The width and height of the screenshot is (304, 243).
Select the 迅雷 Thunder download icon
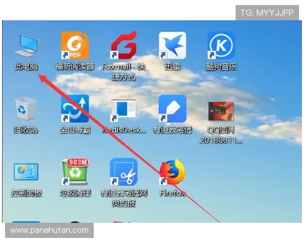[x=172, y=46]
